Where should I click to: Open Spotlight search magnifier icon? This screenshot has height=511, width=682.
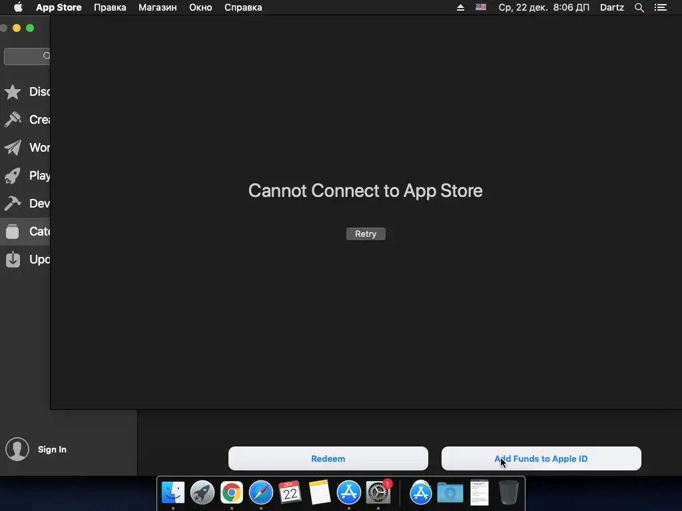(639, 7)
